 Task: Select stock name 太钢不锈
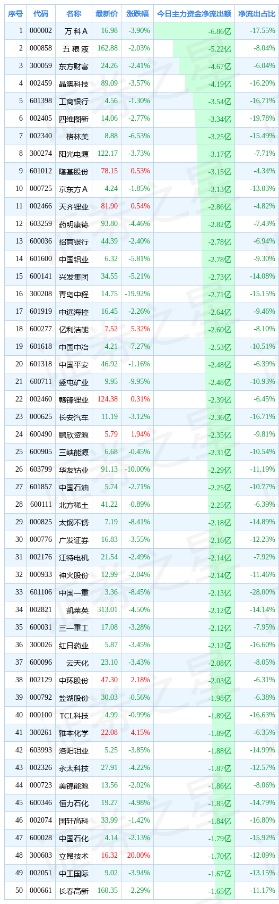74,523
